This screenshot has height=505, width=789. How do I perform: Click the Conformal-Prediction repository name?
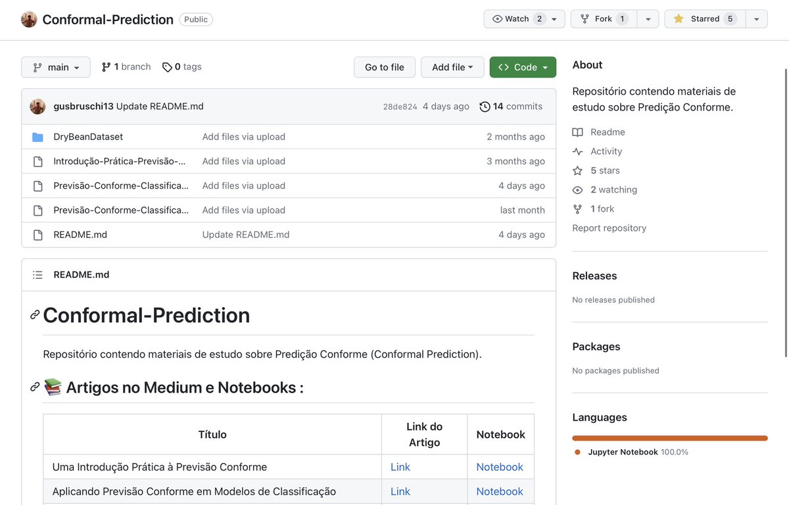pyautogui.click(x=108, y=20)
